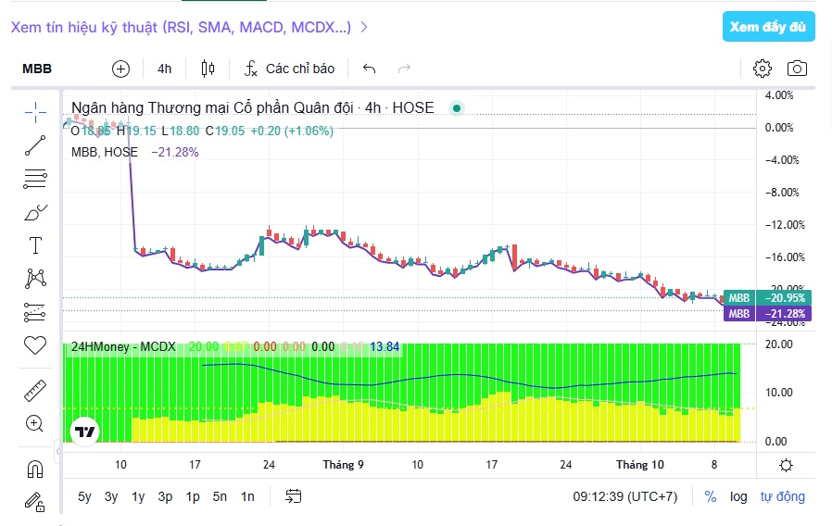Toggle tự động auto scale
This screenshot has height=526, width=832.
point(783,497)
